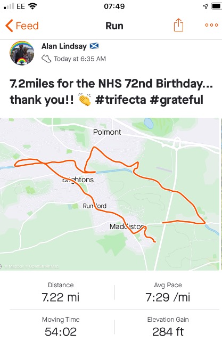Open the three-dot more options menu
Viewport: 222px width, 341px height.
coord(211,25)
